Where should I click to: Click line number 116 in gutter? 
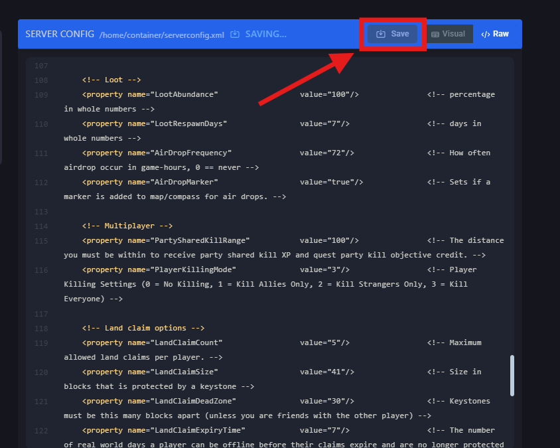(41, 270)
